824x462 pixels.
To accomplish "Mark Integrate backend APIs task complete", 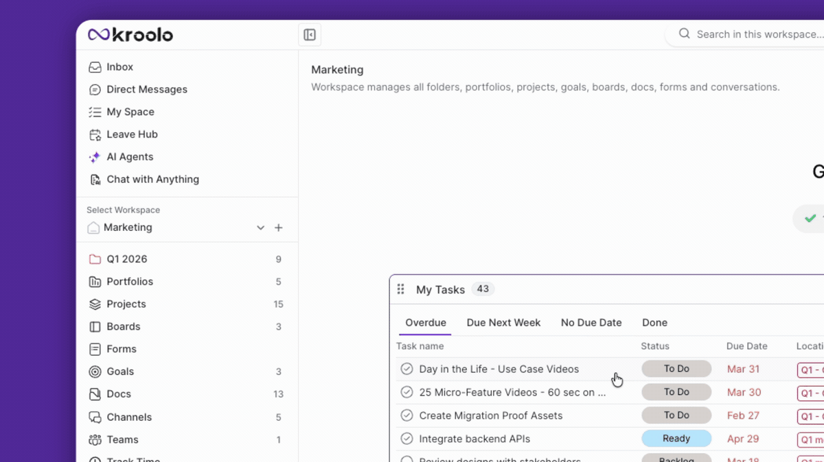I will coord(407,439).
